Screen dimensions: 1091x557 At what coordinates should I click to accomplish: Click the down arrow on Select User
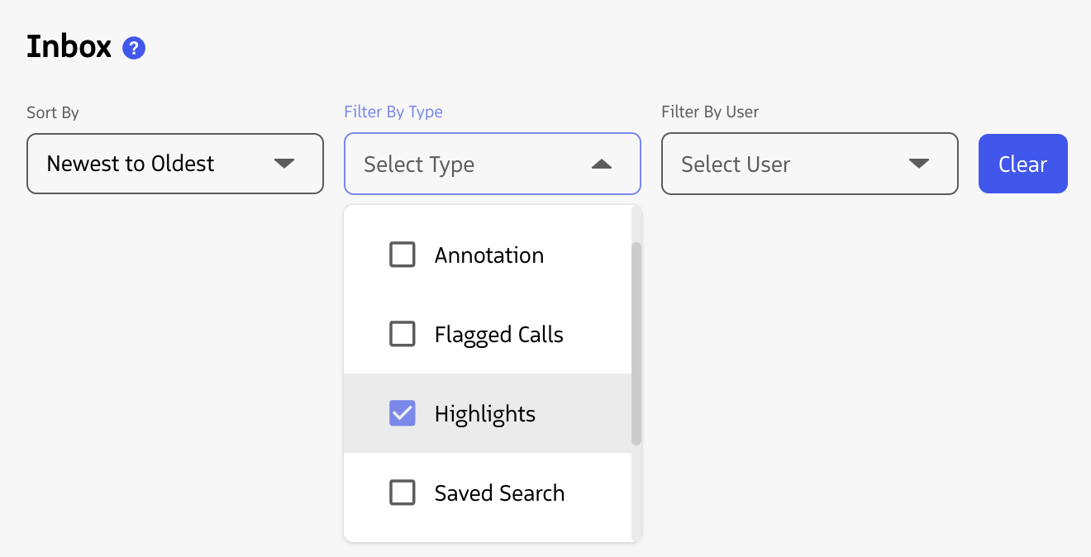coord(920,164)
